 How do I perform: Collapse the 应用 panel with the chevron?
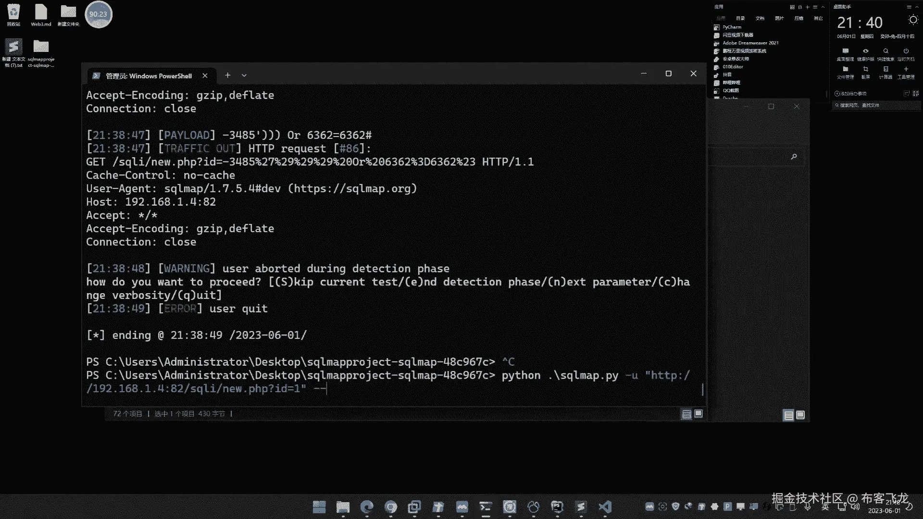click(x=823, y=7)
